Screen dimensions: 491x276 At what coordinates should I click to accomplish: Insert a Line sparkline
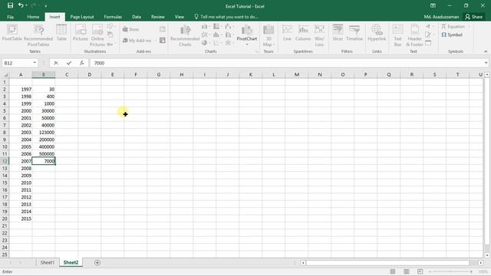click(287, 33)
